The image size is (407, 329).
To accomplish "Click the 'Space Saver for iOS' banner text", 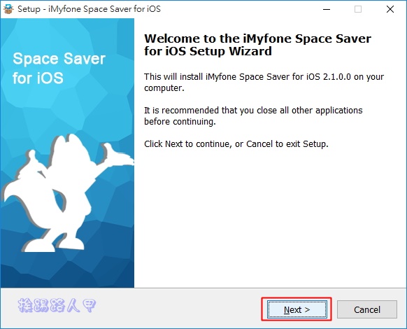I will [x=59, y=68].
